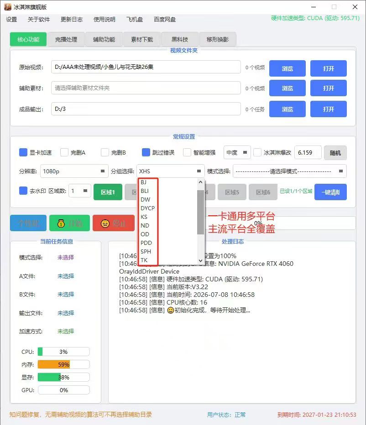Screen dimensions: 366x425
Task: Switch to the 黑科技 tab
Action: 180,39
